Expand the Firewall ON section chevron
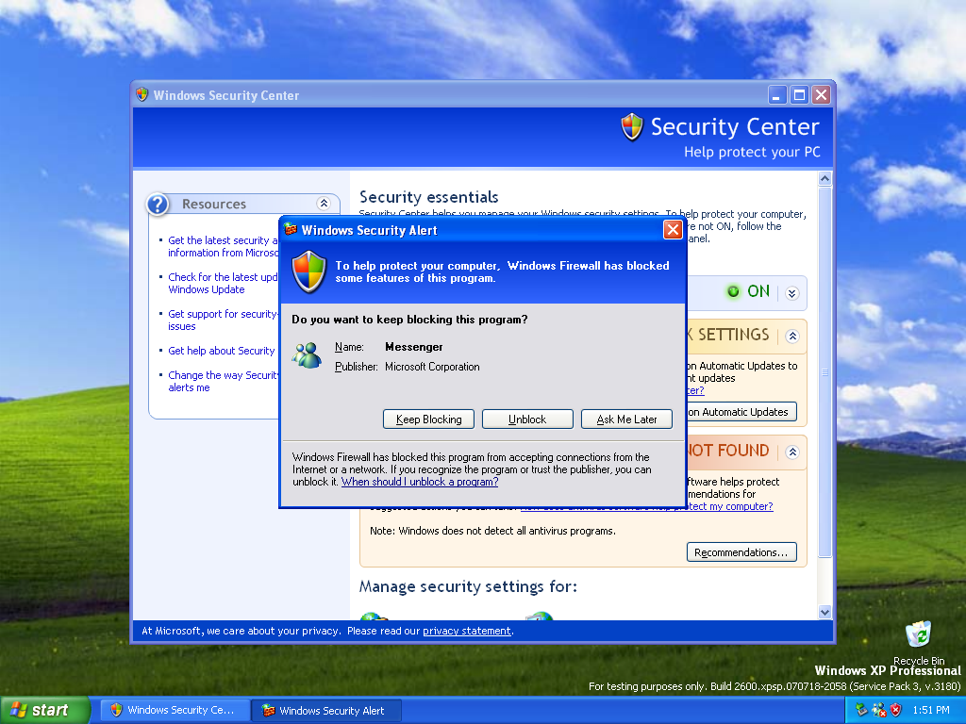 point(792,293)
